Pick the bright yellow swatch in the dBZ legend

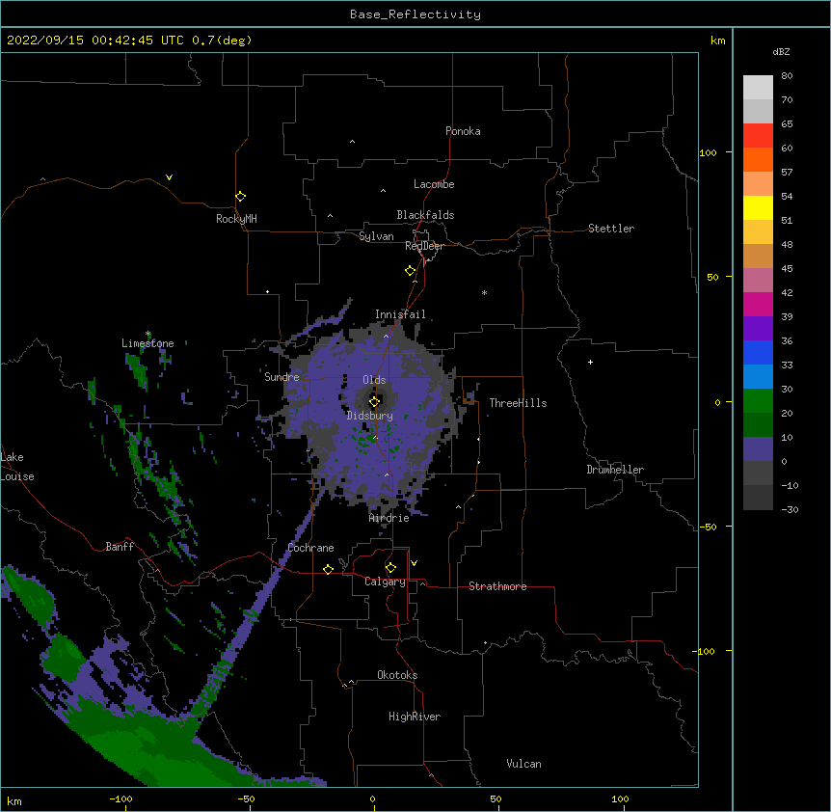(758, 207)
